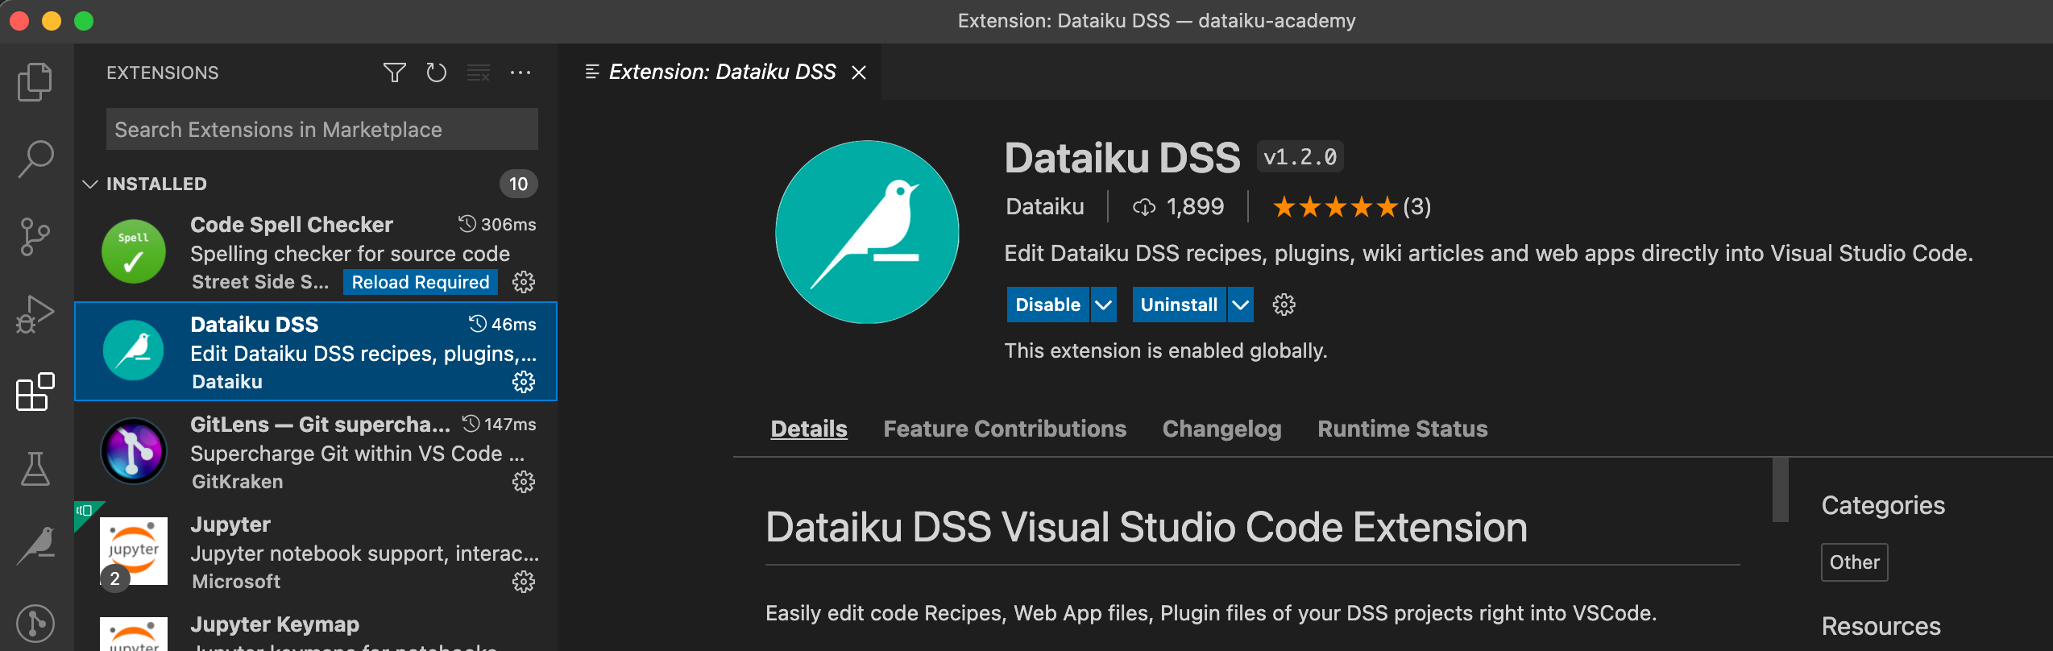The height and width of the screenshot is (651, 2053).
Task: Collapse the INSTALLED section
Action: (90, 184)
